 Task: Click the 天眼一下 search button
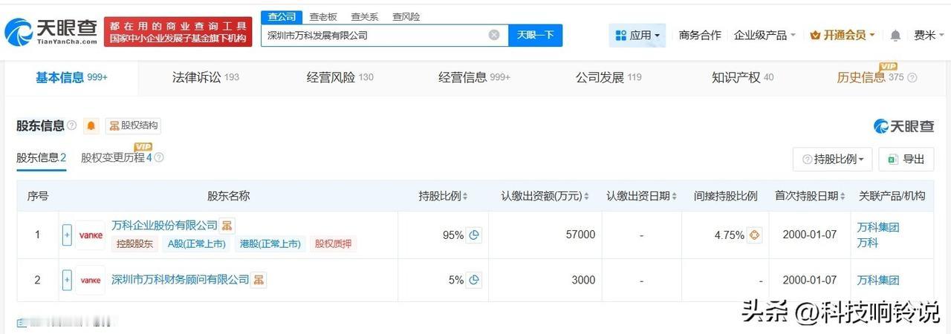[535, 35]
